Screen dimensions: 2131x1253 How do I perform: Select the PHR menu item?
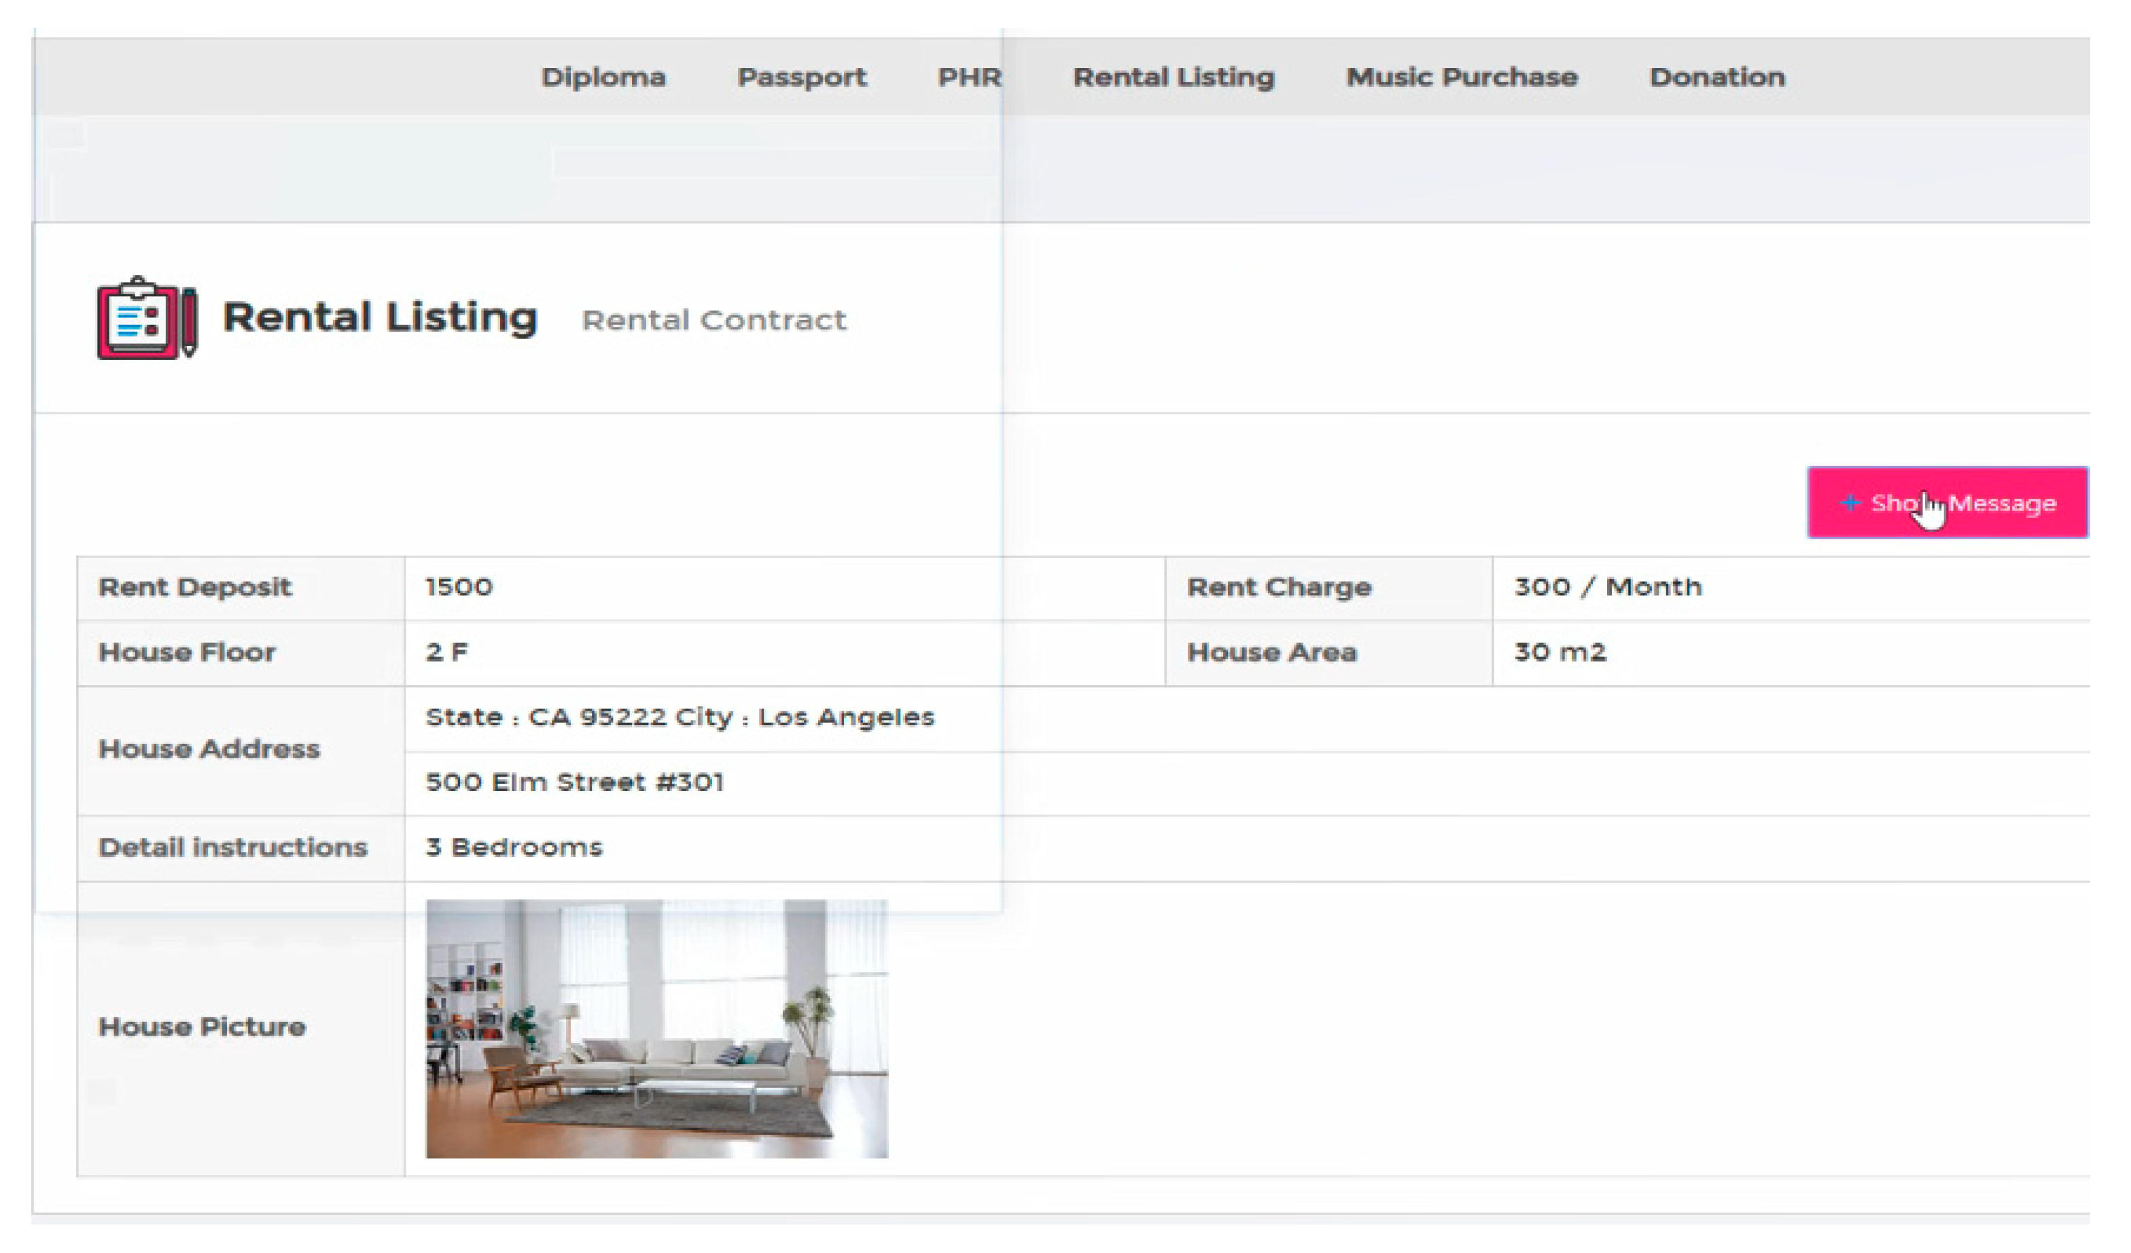pyautogui.click(x=969, y=77)
